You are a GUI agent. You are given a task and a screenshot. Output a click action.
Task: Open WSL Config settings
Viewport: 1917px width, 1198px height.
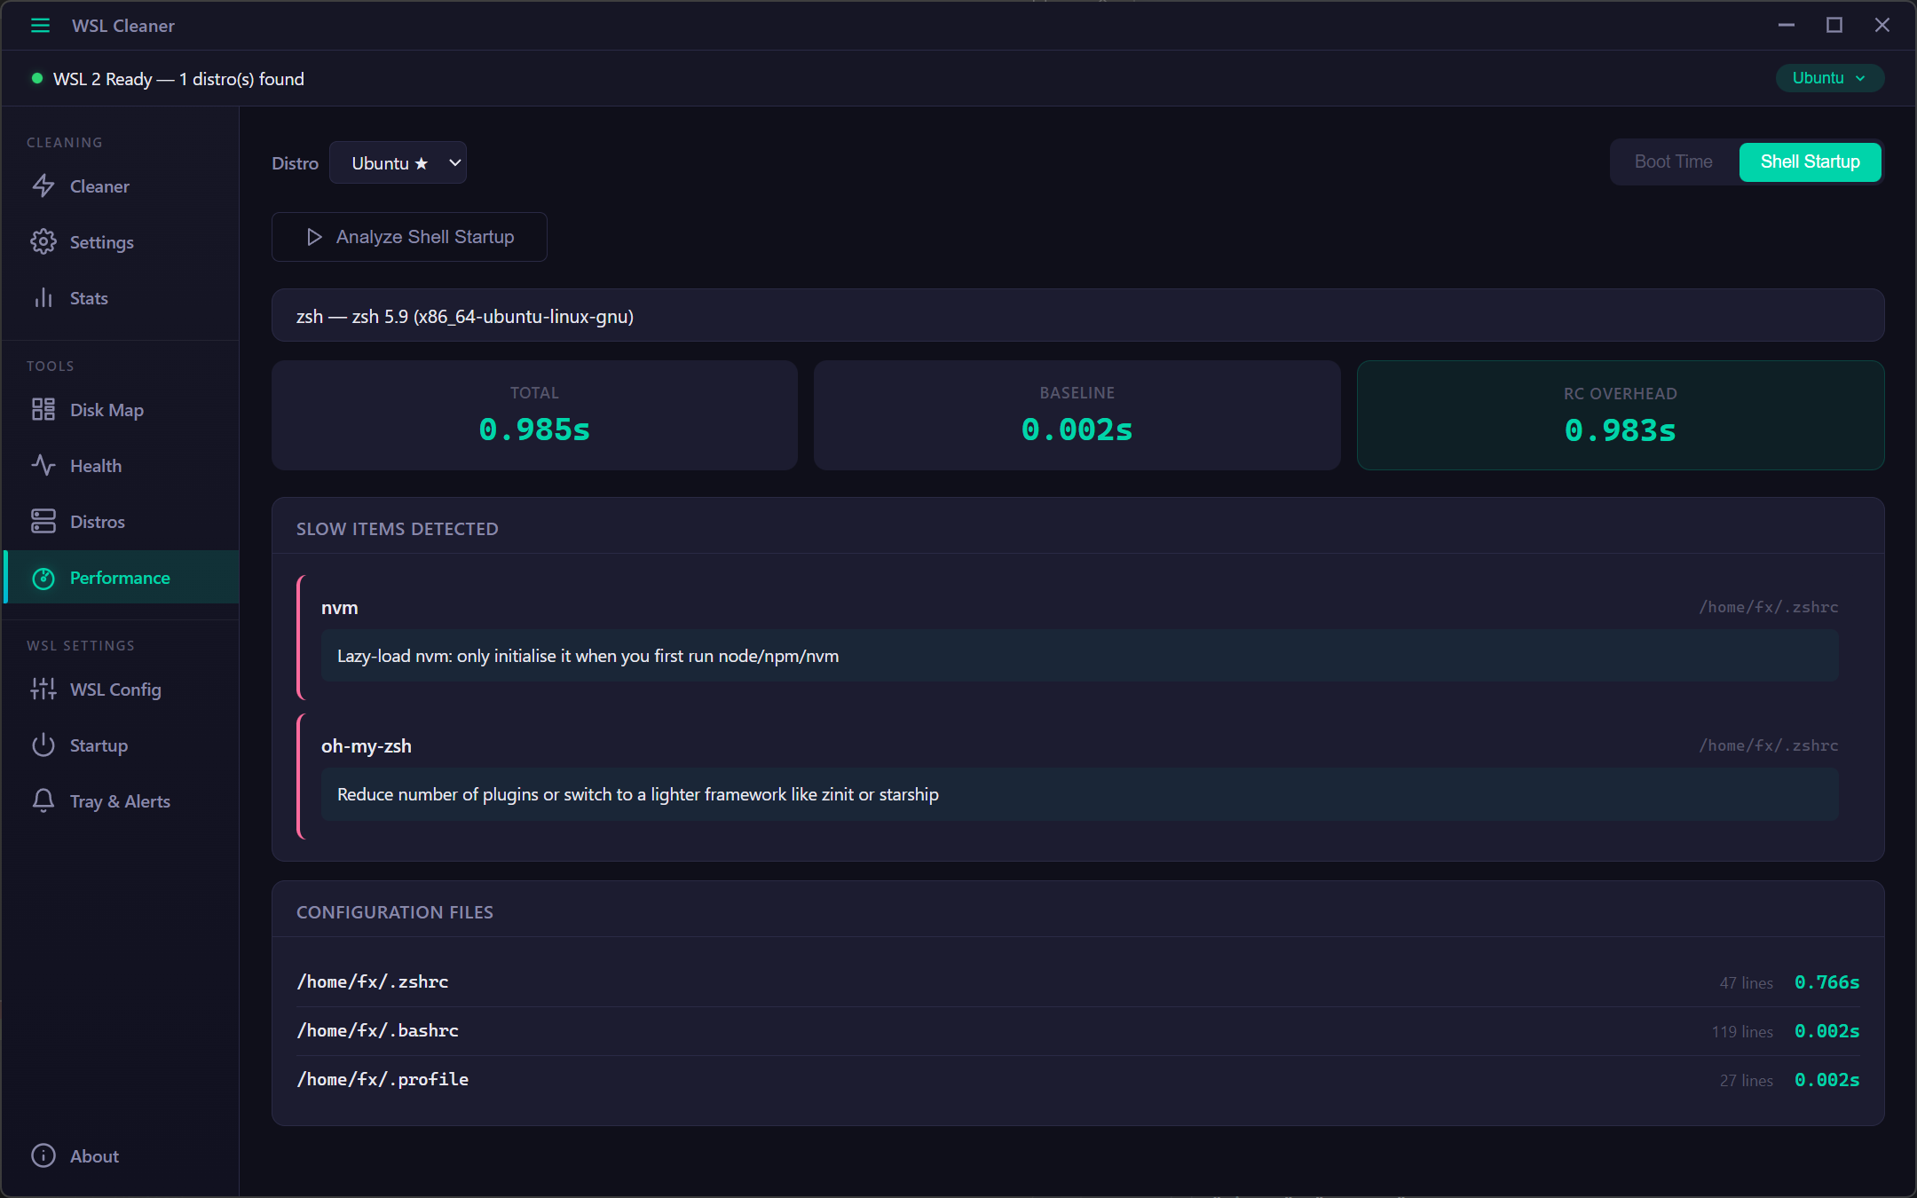click(115, 690)
